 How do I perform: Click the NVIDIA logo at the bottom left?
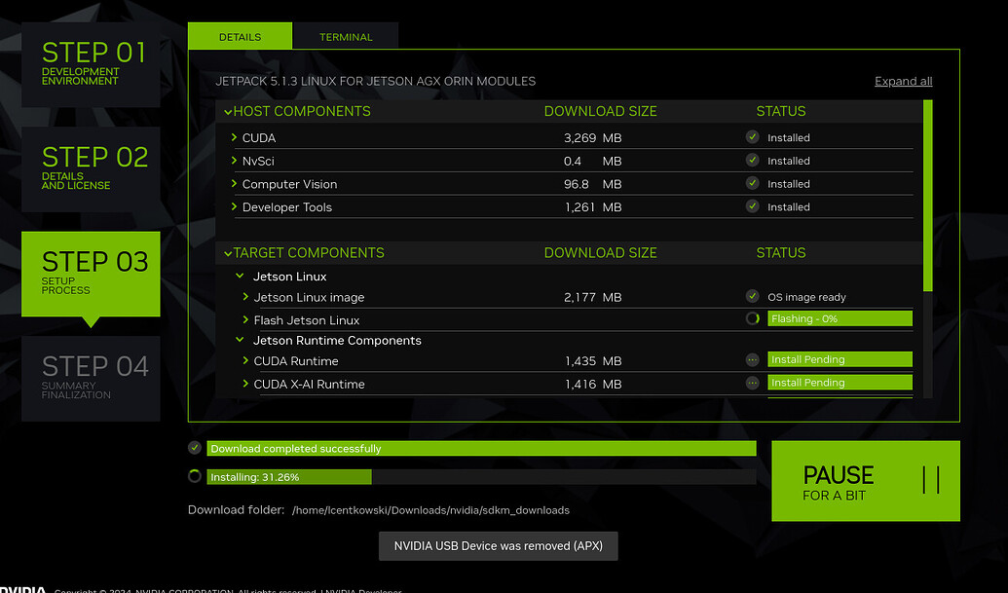22,589
